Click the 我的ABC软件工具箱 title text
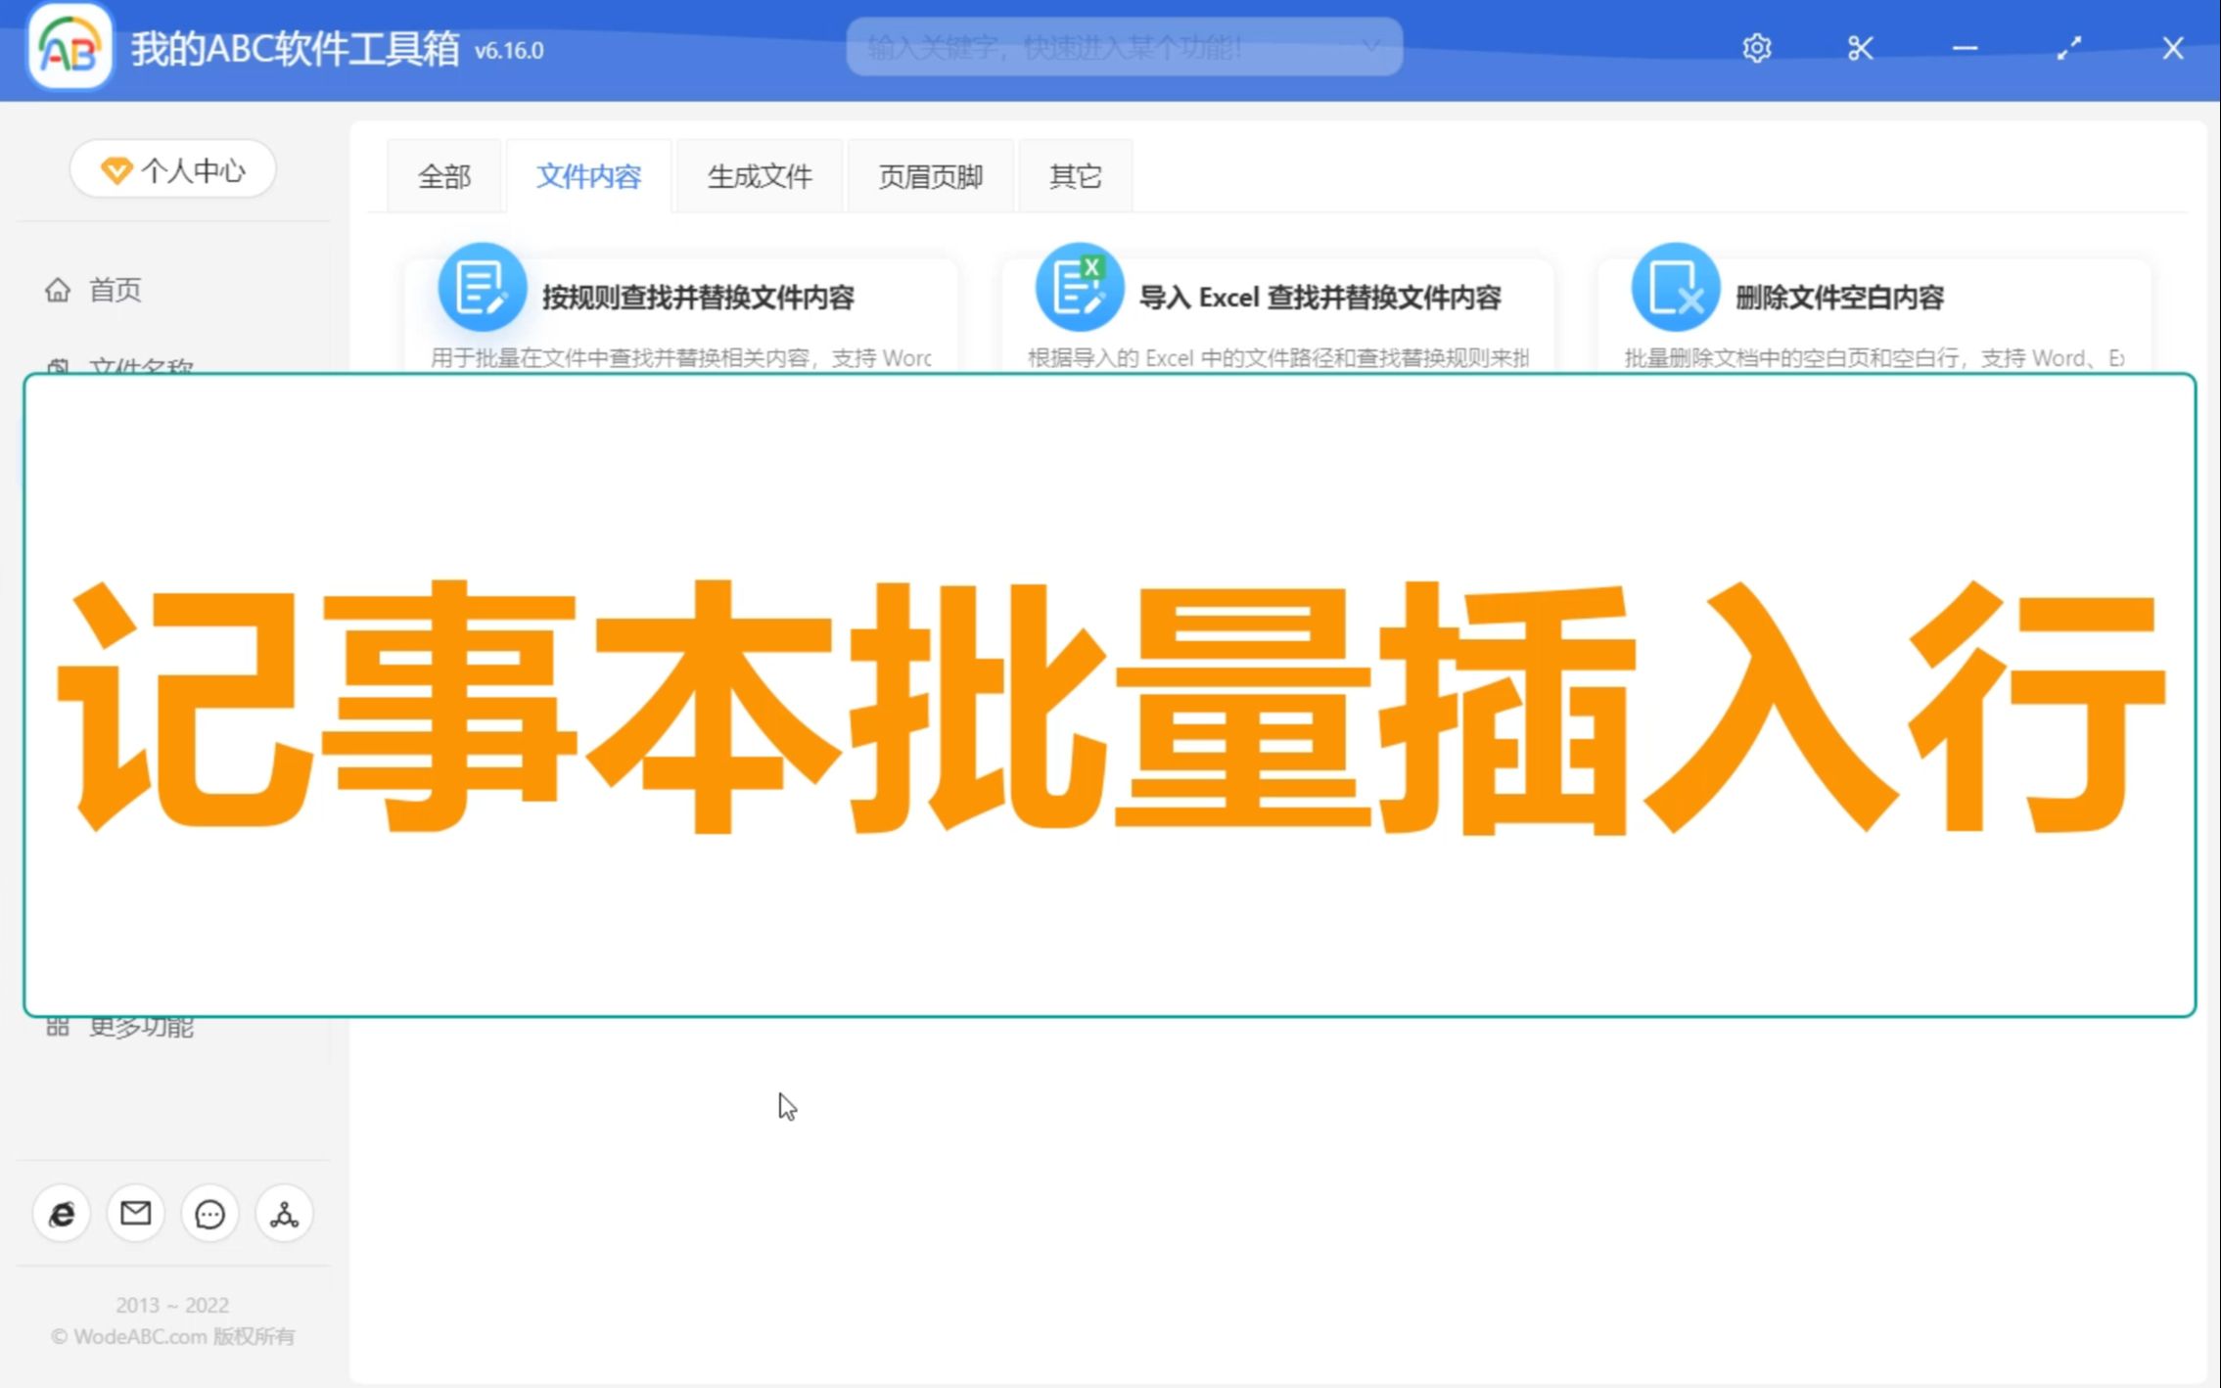This screenshot has height=1388, width=2221. coord(296,48)
